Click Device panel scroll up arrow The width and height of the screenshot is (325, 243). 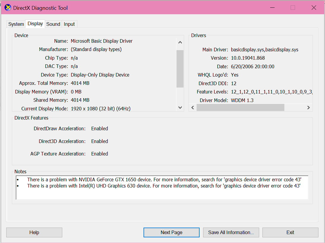point(180,42)
